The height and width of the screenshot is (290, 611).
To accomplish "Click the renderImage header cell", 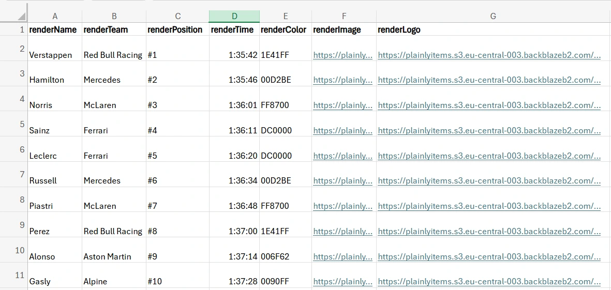I will (344, 29).
